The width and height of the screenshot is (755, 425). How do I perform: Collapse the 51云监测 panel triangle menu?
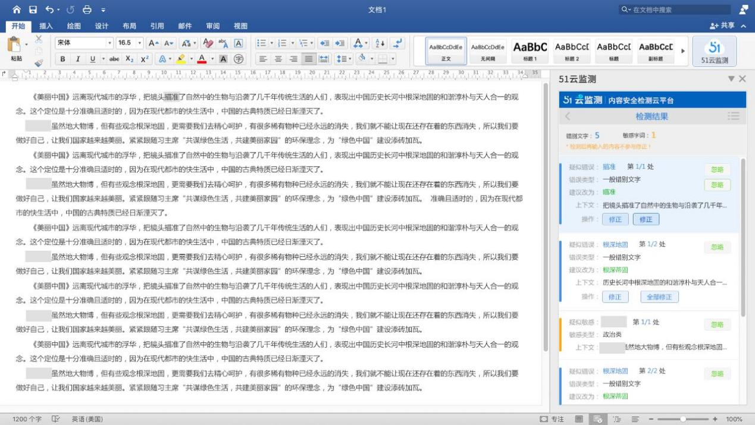pyautogui.click(x=731, y=78)
